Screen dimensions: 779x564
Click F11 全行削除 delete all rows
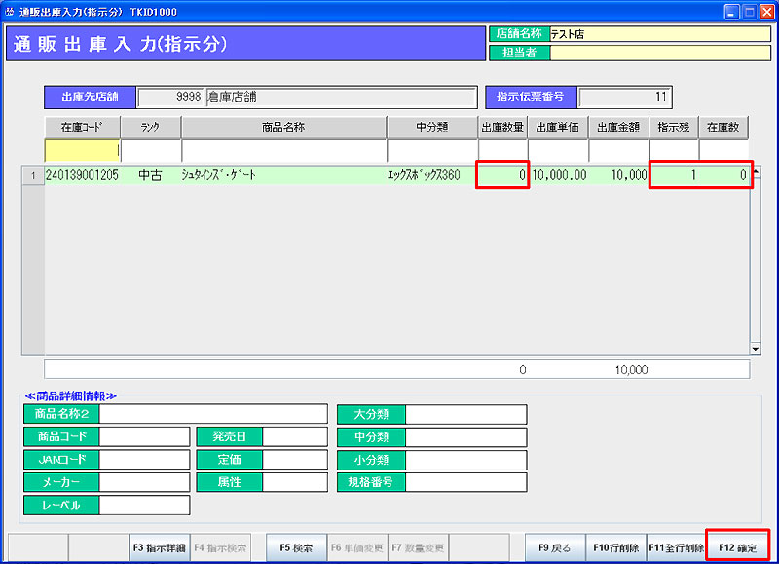click(676, 548)
